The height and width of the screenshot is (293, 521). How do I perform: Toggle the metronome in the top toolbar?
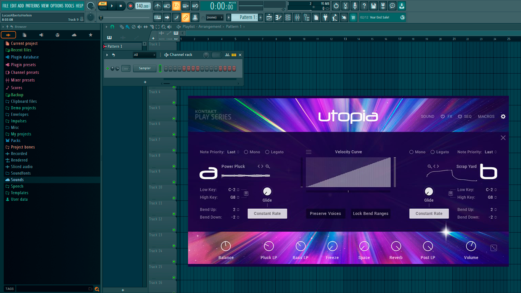pyautogui.click(x=158, y=6)
